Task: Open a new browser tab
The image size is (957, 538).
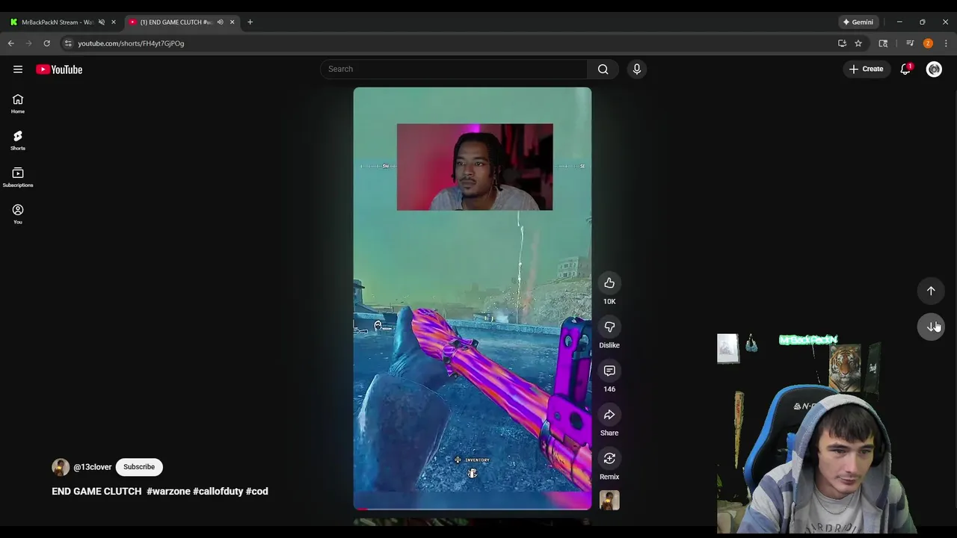Action: (x=250, y=22)
